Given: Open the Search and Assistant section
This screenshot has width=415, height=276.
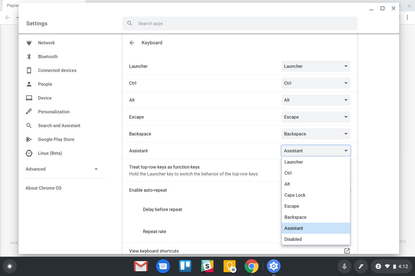Looking at the screenshot, I should [59, 125].
